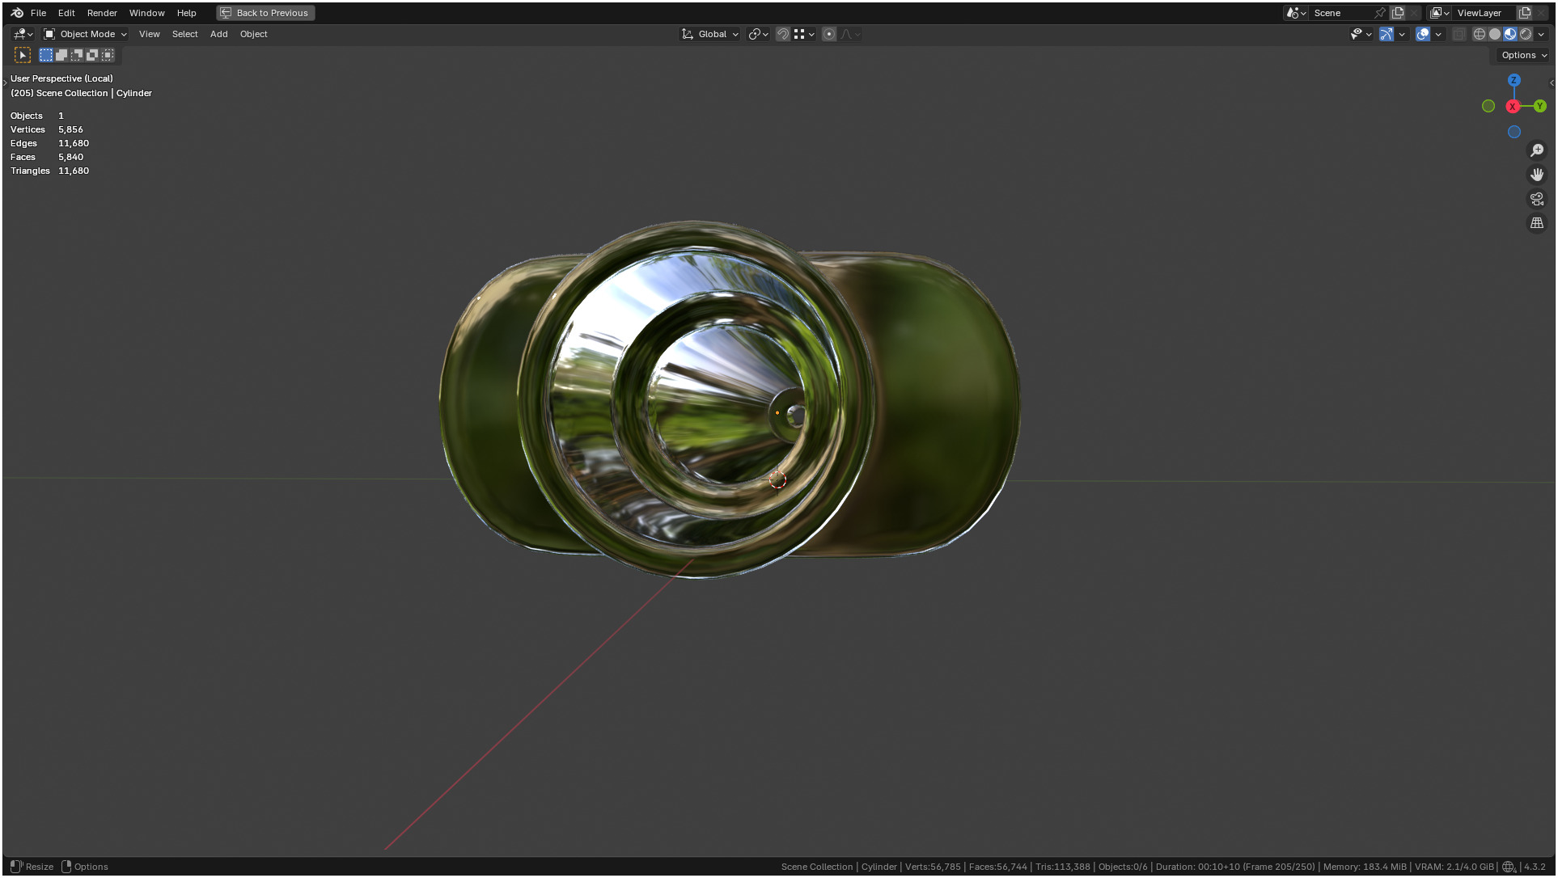1558x878 pixels.
Task: Select wireframe viewport shading
Action: coord(1479,34)
